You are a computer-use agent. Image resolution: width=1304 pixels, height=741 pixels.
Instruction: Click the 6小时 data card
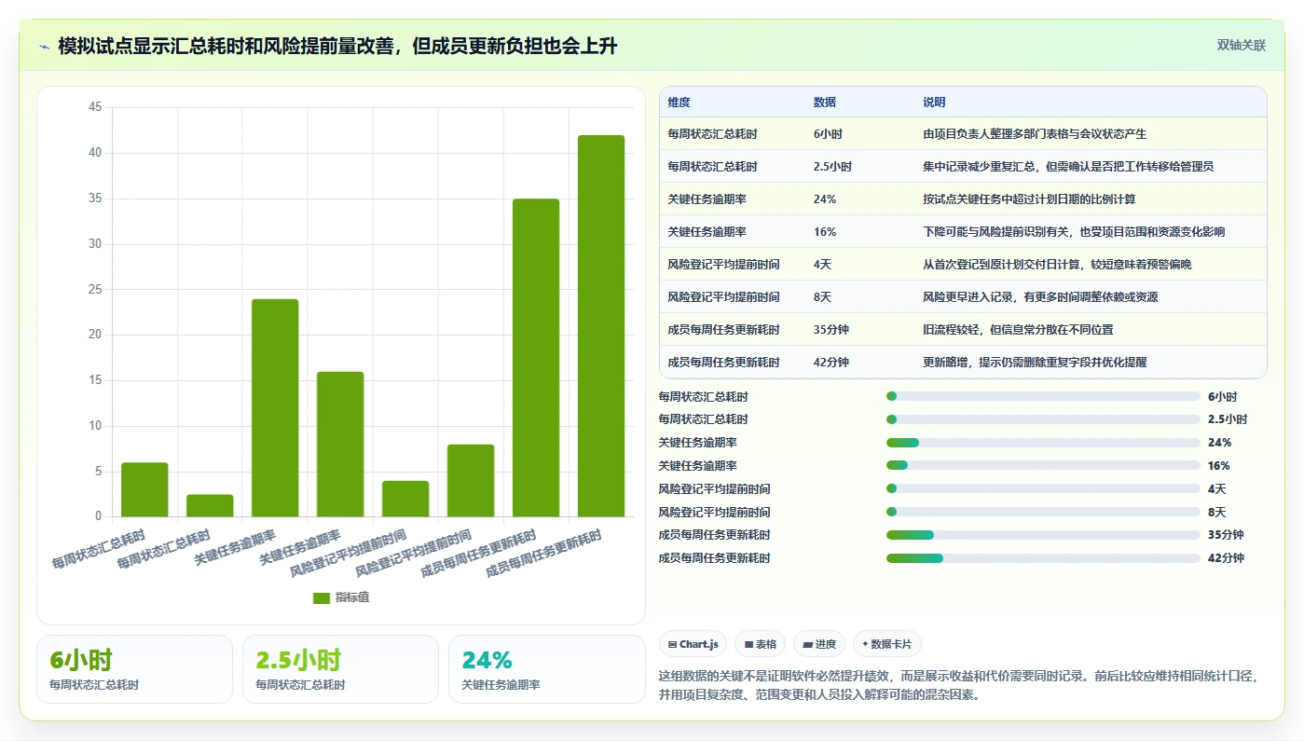[134, 669]
